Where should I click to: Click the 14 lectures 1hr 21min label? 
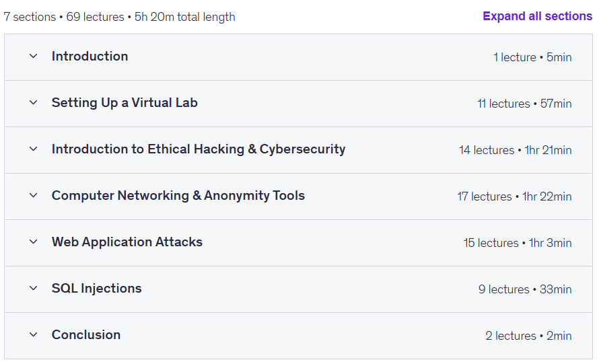(x=515, y=150)
